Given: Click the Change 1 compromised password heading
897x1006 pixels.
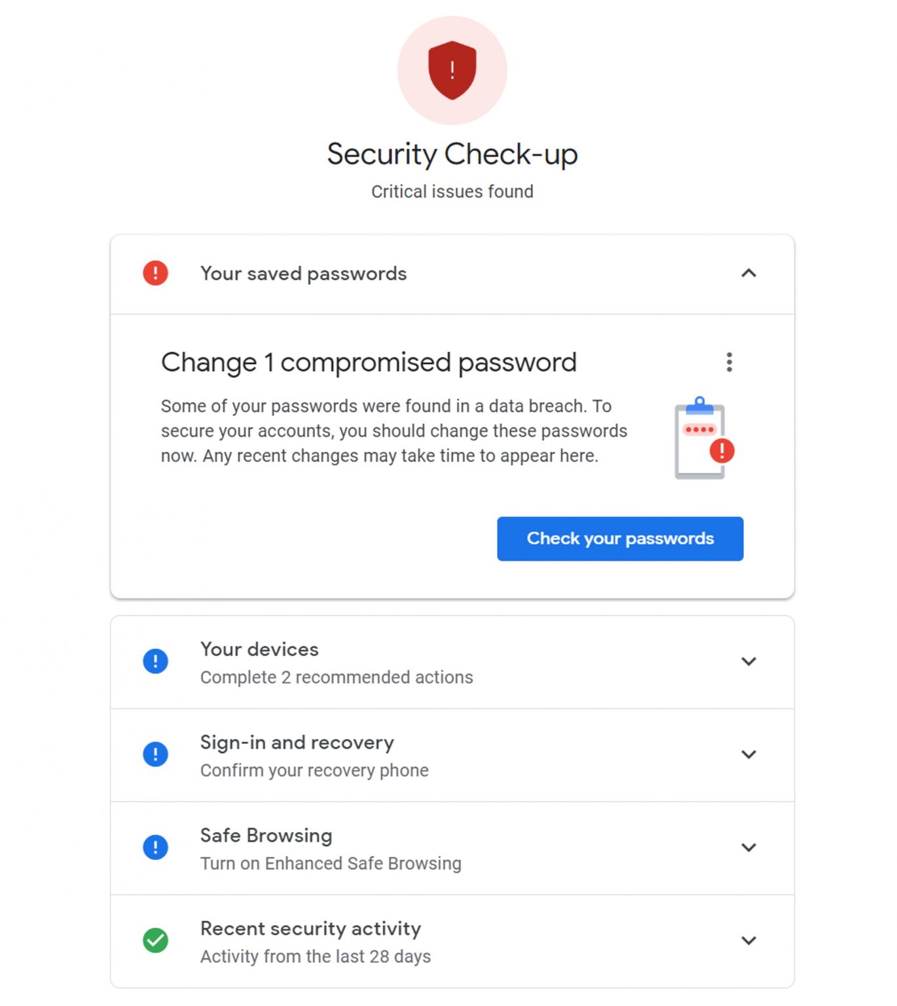Looking at the screenshot, I should (369, 362).
